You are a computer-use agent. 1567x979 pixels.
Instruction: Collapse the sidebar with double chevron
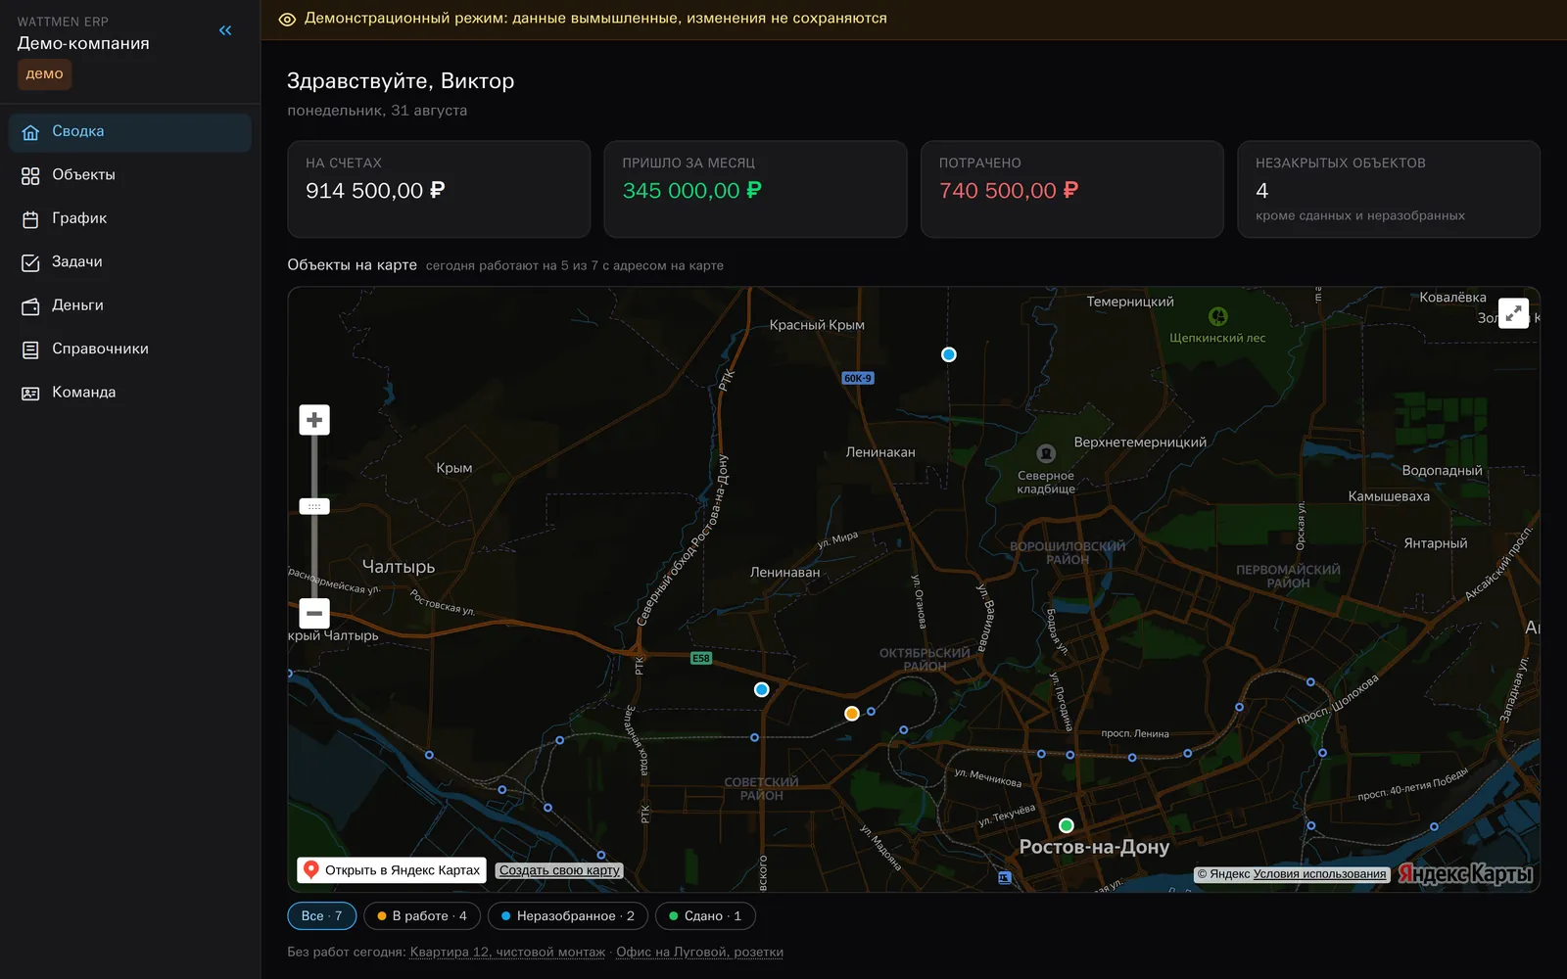225,30
